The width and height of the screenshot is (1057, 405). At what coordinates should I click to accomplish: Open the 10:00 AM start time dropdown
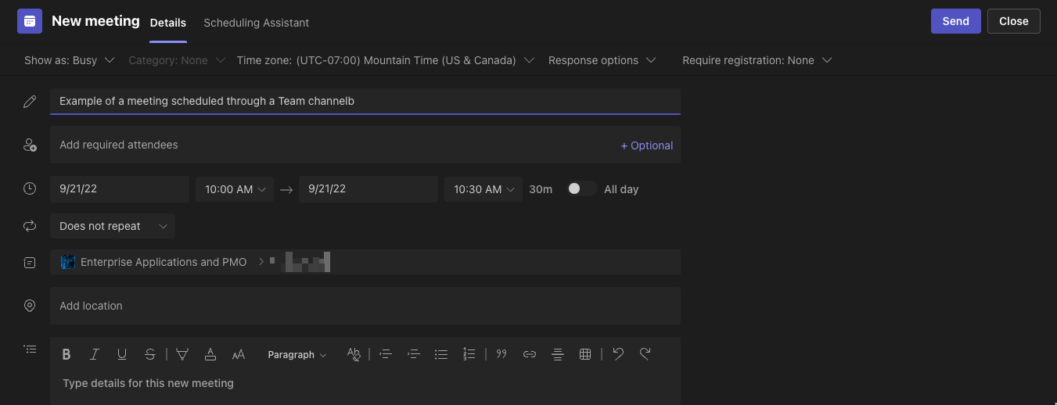click(x=235, y=189)
